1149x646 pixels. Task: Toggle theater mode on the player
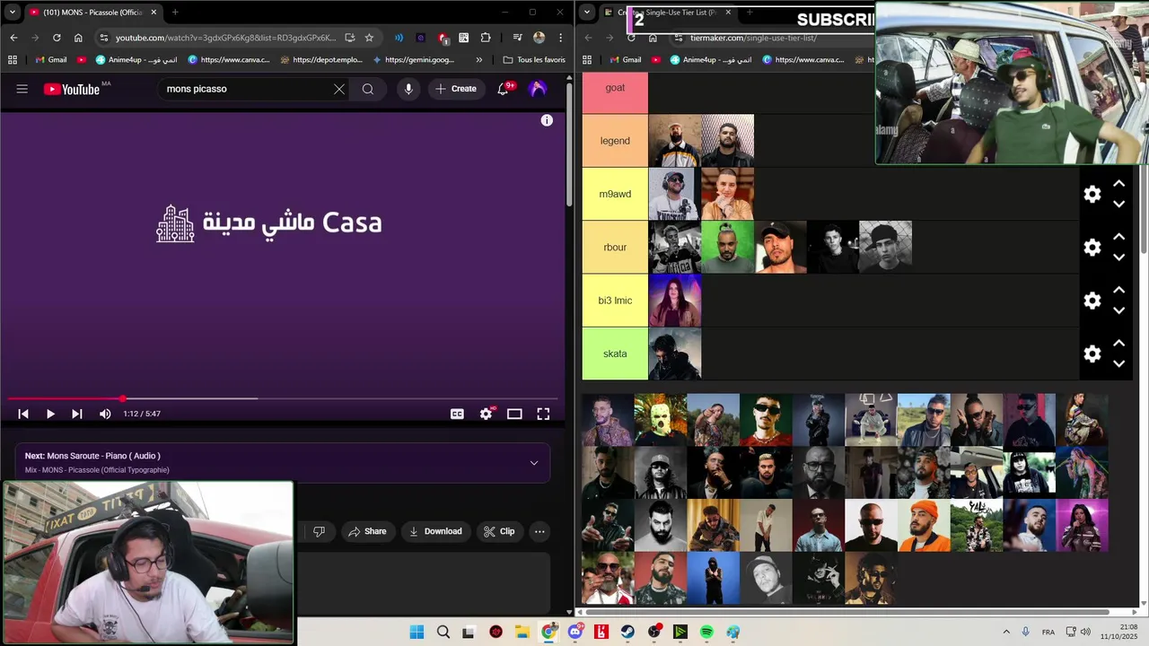click(x=514, y=414)
